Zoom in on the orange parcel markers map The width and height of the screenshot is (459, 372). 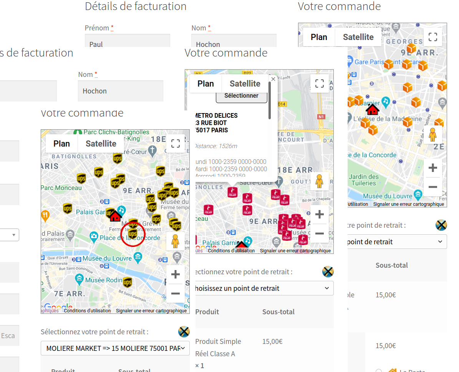(x=432, y=168)
